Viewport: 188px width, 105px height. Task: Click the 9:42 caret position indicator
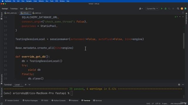tap(148, 104)
